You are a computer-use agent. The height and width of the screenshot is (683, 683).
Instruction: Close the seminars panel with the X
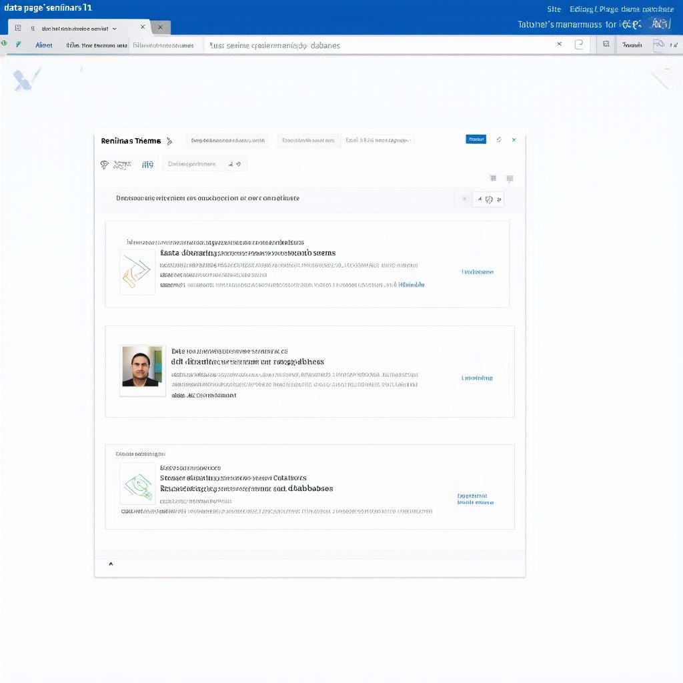click(x=514, y=140)
